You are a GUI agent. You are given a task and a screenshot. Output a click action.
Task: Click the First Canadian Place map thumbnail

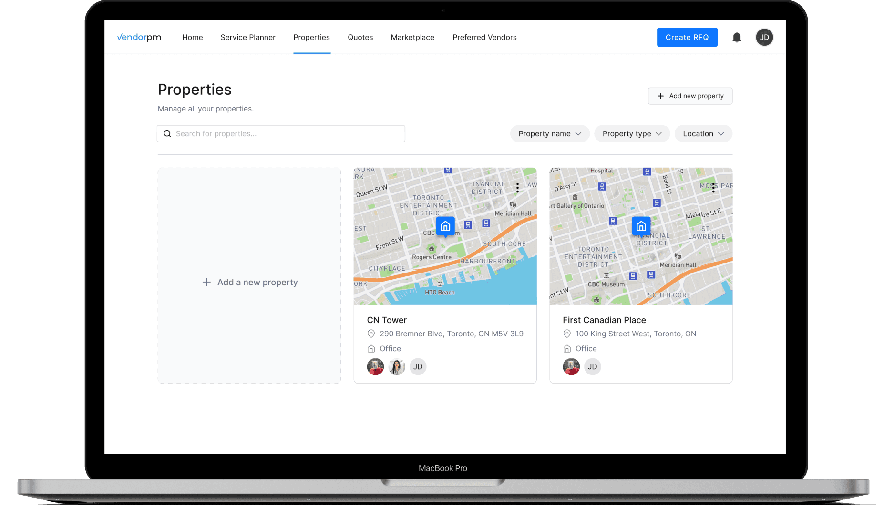pyautogui.click(x=641, y=236)
